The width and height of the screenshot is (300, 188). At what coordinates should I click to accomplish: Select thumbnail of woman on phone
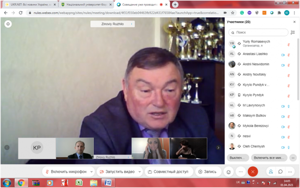150,148
